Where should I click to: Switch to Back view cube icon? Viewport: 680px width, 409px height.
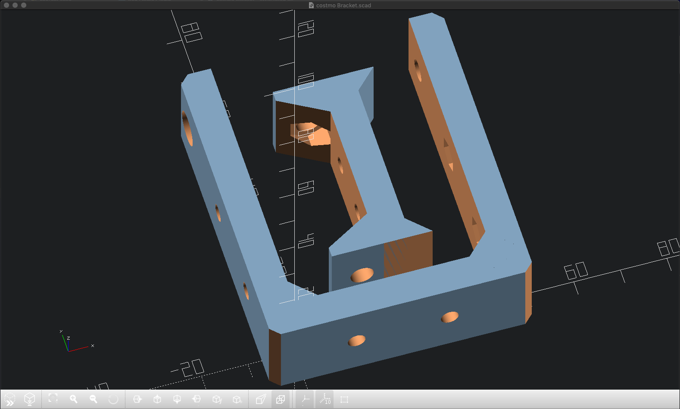point(237,399)
